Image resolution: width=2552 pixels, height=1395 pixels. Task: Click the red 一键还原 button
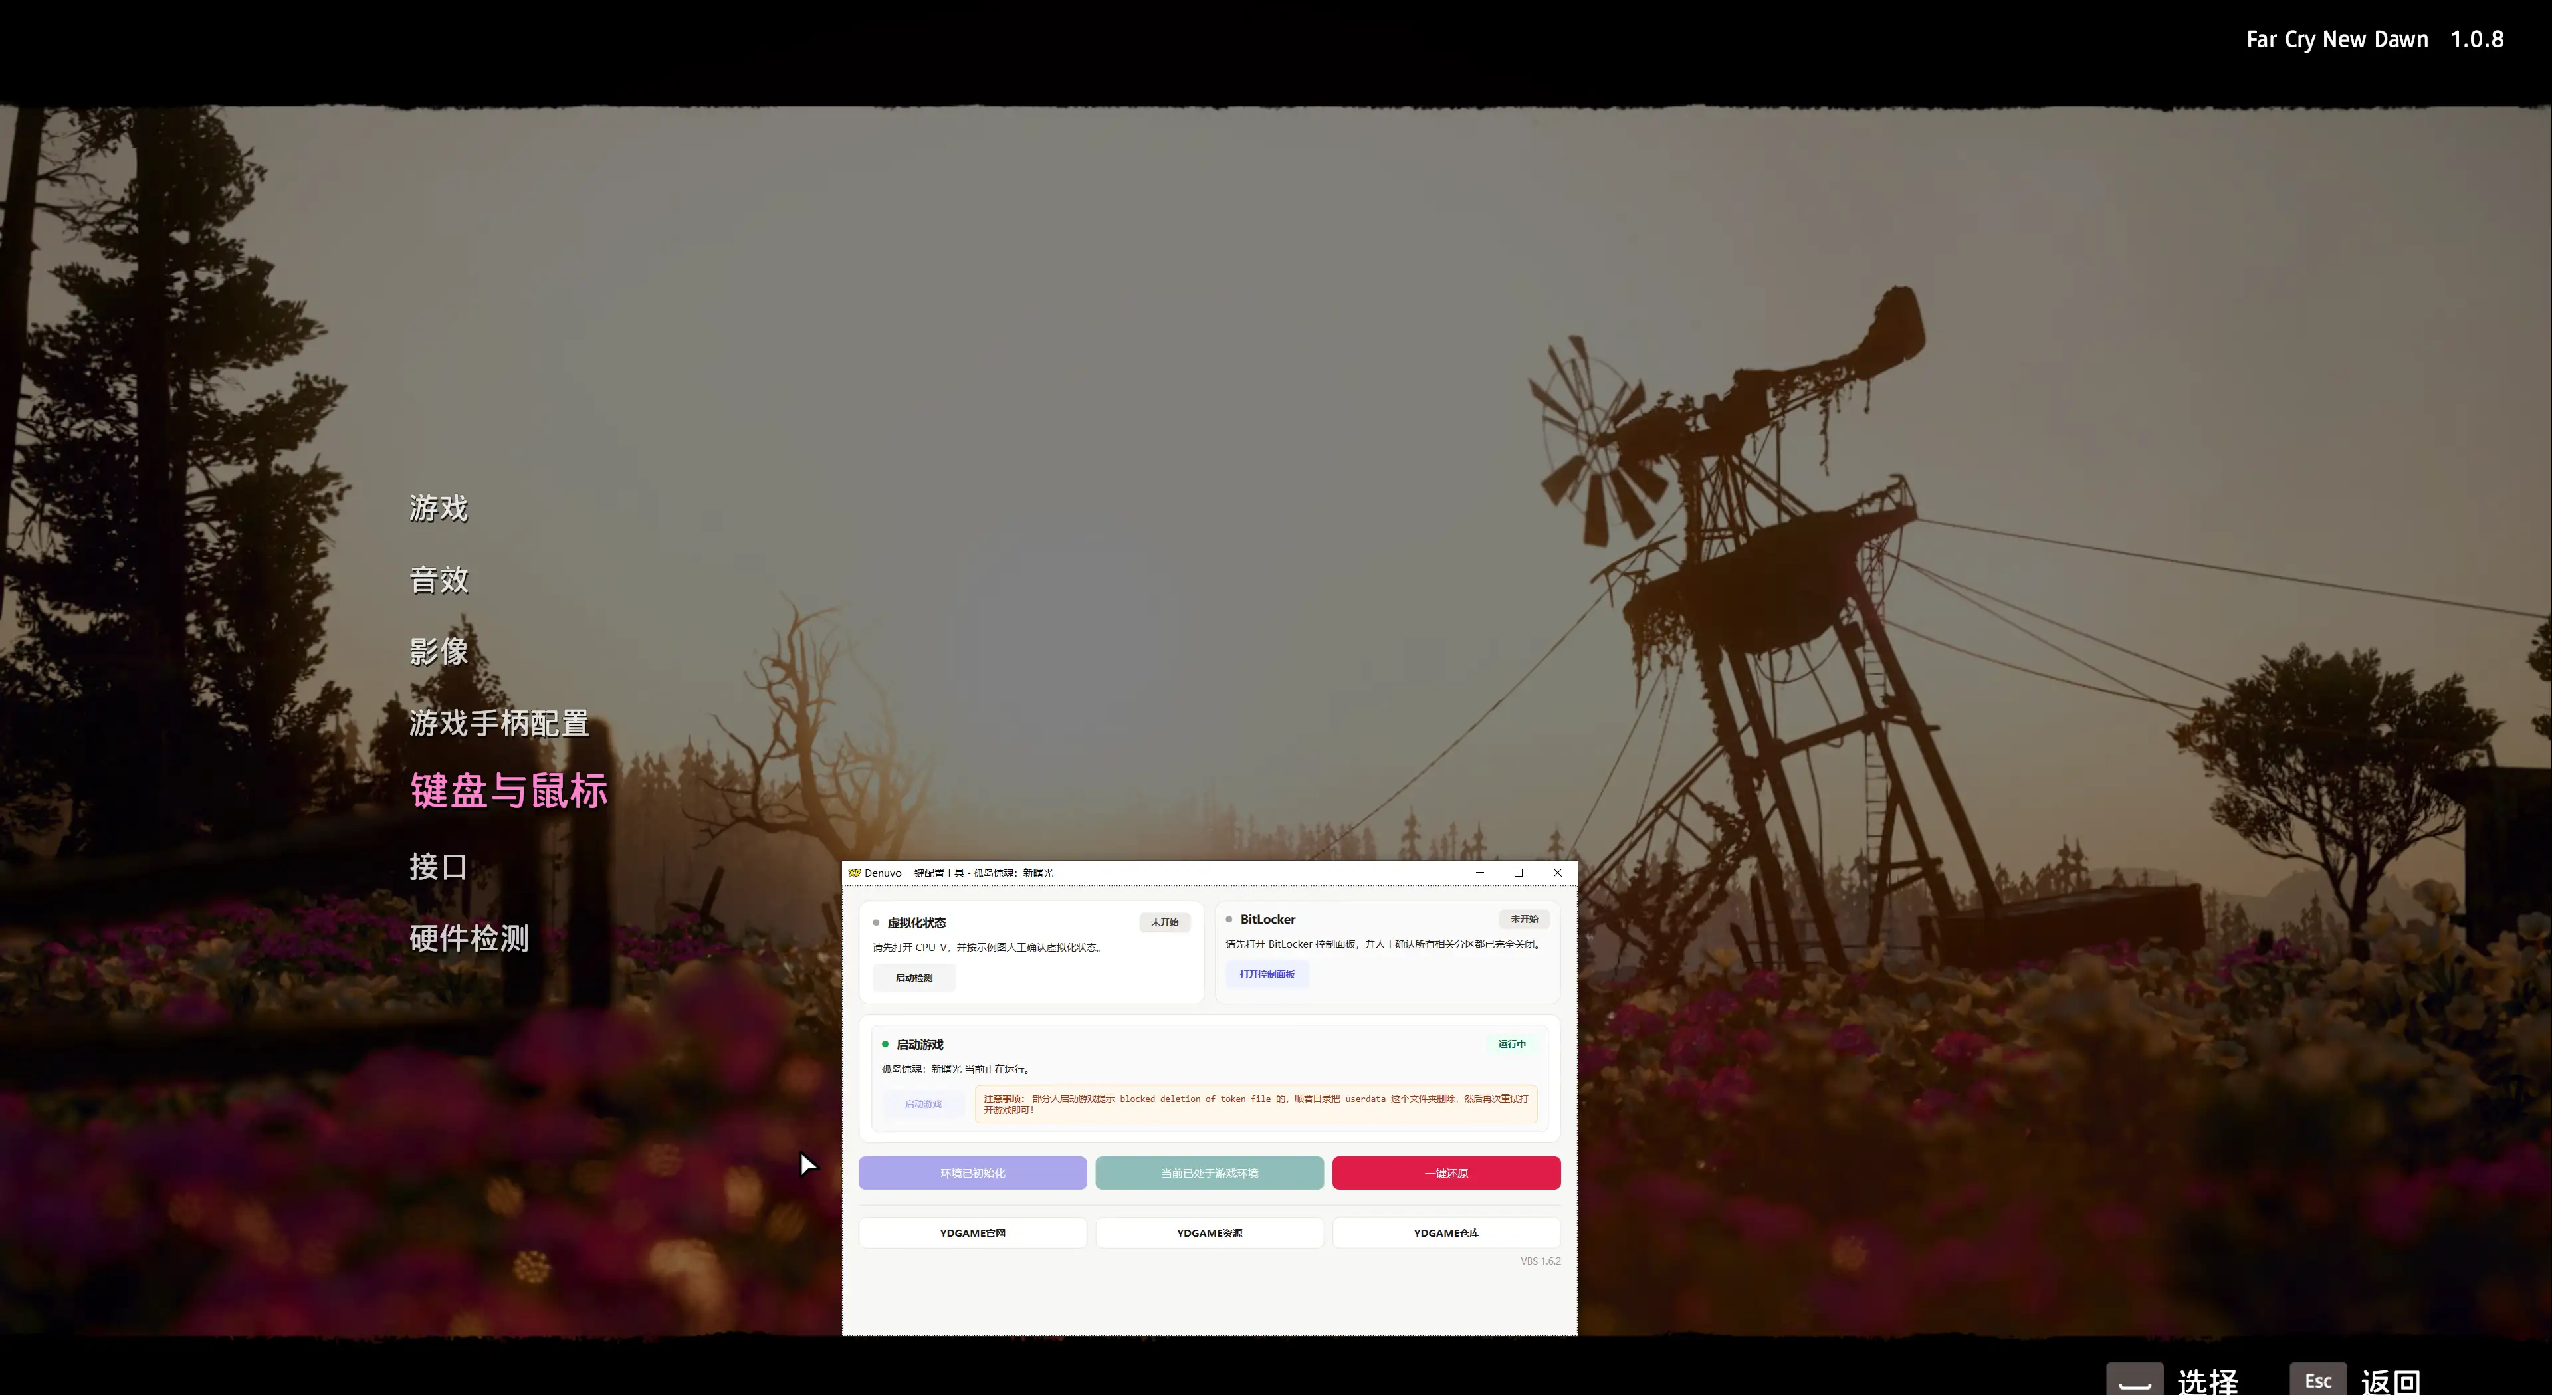click(x=1446, y=1173)
